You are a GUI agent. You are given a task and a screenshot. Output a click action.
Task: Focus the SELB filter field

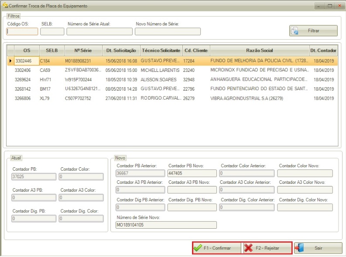tap(52, 31)
